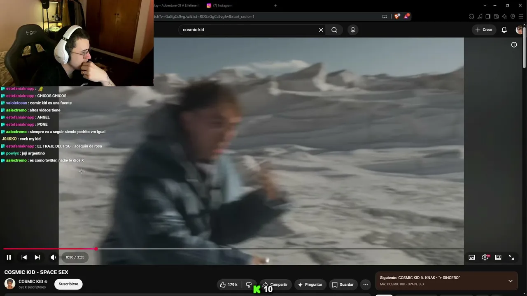This screenshot has width=527, height=296.
Task: Like the video with 179 k likes
Action: pos(229,284)
